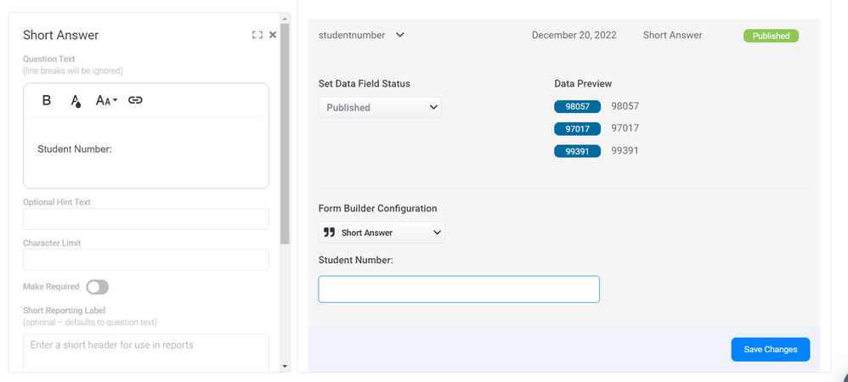Screen dimensions: 848x382
Task: Click the Student Number preview input field
Action: [459, 289]
